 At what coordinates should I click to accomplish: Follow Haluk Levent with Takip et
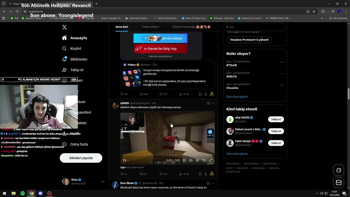(276, 131)
